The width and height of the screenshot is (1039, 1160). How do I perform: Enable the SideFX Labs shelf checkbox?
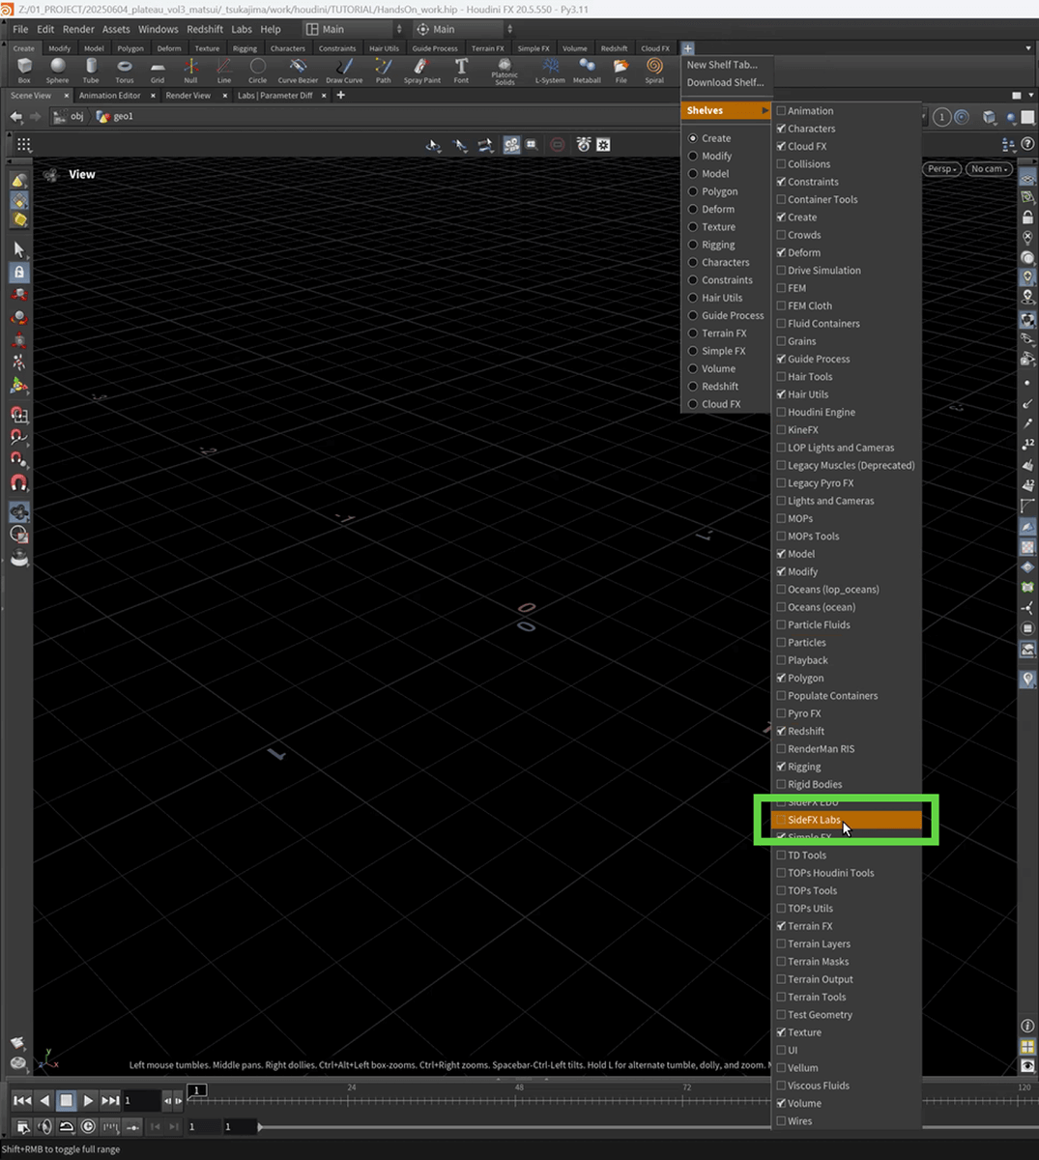[782, 820]
